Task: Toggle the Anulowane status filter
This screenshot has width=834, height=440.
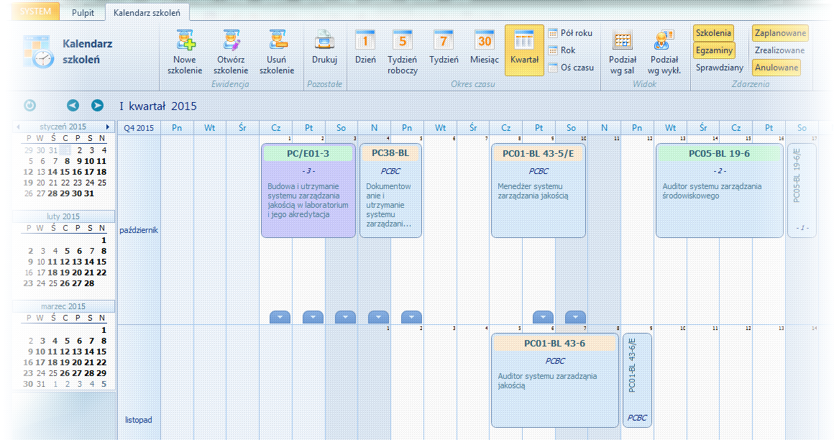Action: (776, 68)
